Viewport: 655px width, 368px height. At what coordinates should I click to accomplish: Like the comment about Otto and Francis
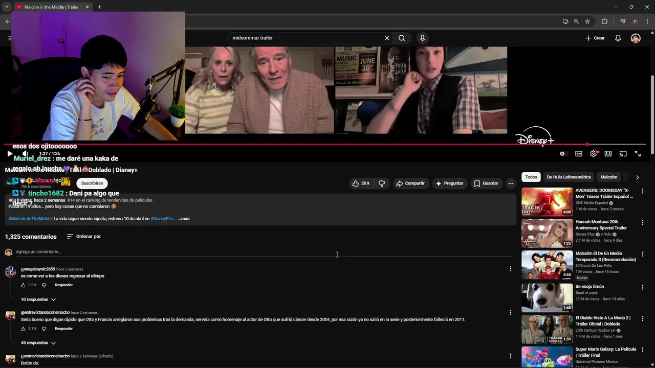coord(23,329)
